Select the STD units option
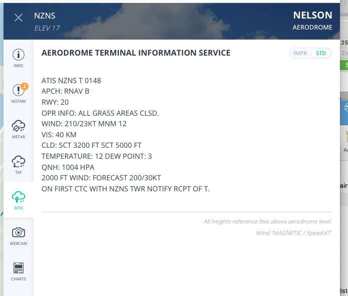This screenshot has width=348, height=296. click(321, 53)
